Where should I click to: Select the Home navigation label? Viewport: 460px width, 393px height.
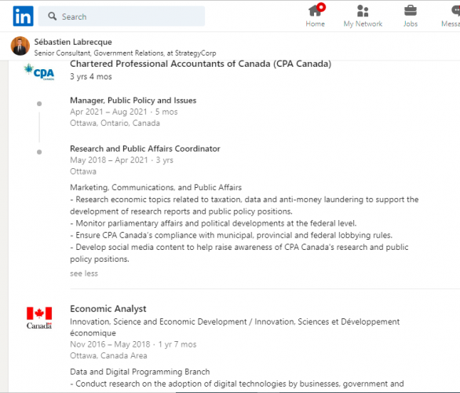pos(315,24)
